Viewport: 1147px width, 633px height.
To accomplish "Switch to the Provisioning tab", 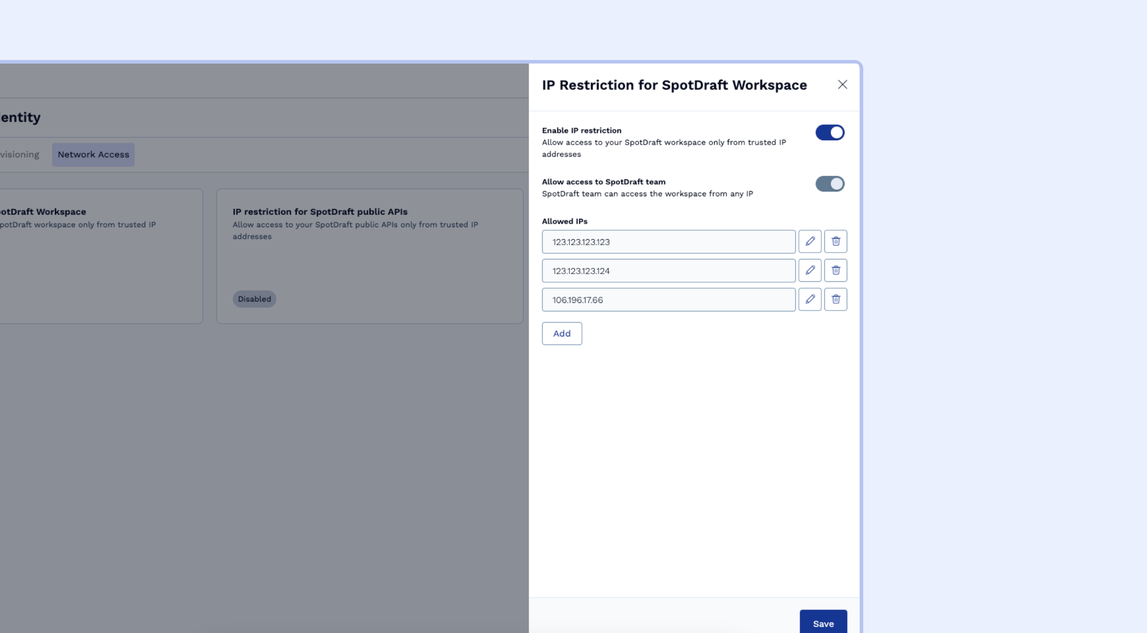I will pos(20,155).
